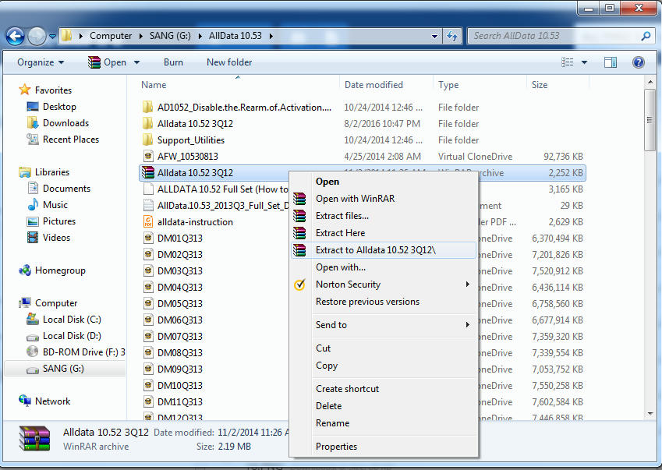662x470 pixels.
Task: Choose Extract to Alldata 10.52 3Q12\
Action: click(384, 249)
